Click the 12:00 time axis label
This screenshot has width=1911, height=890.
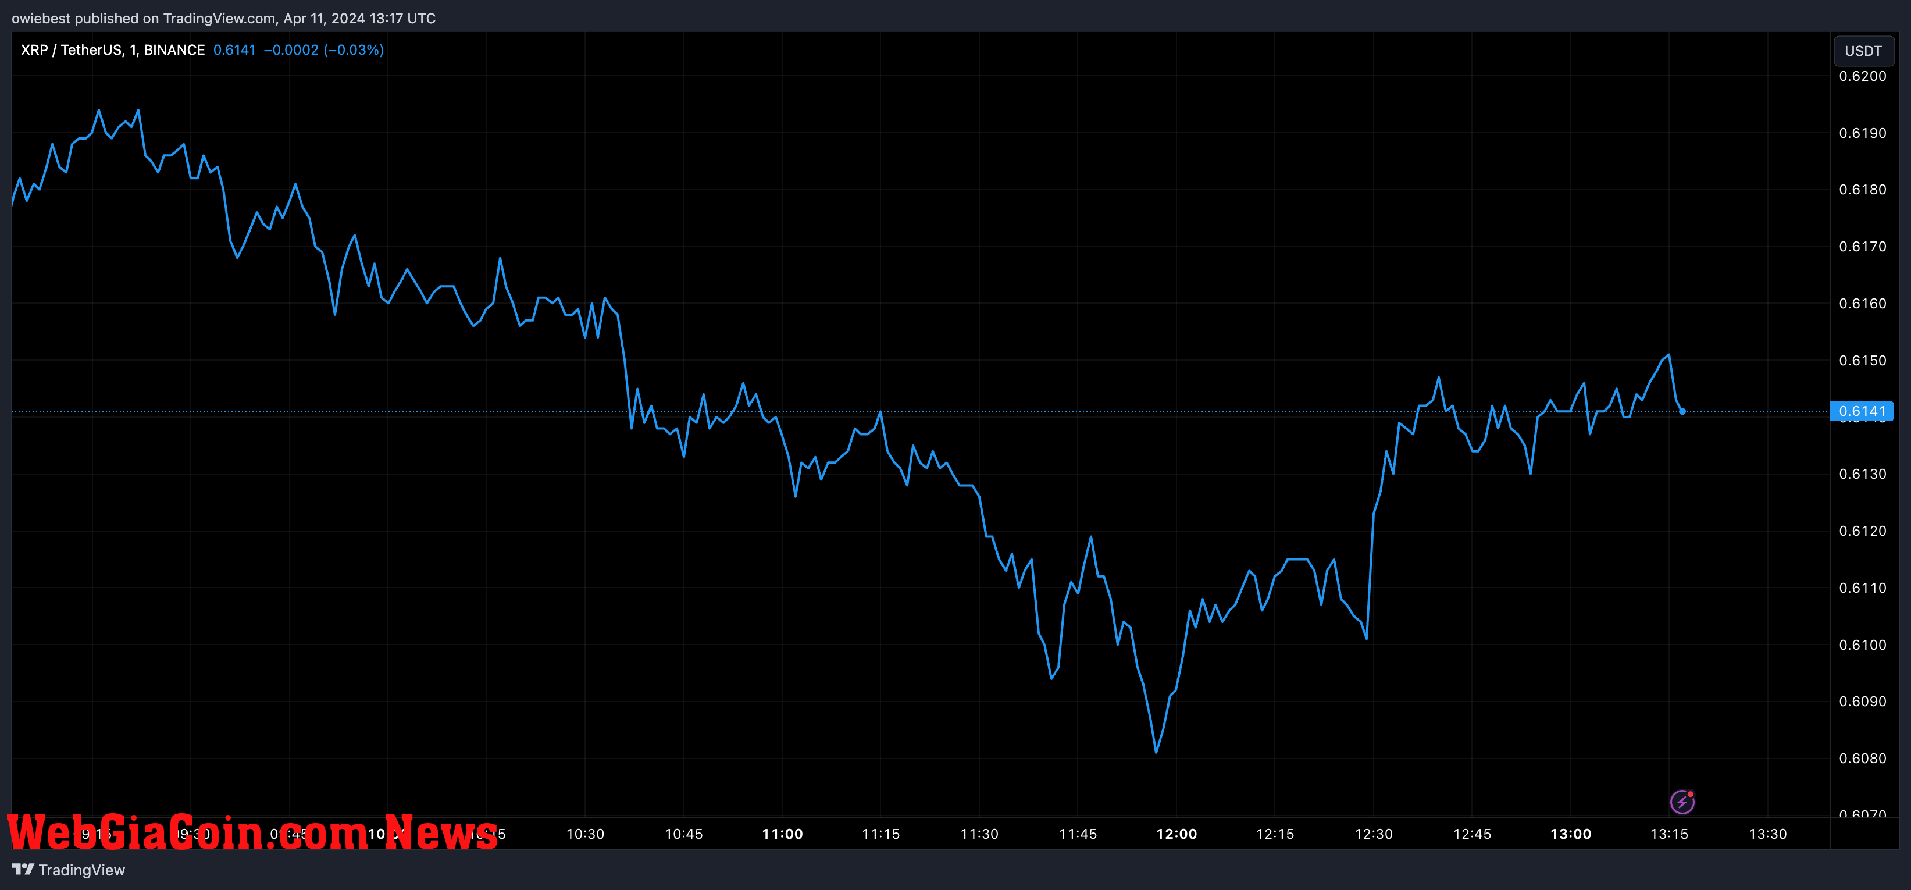pos(1176,834)
